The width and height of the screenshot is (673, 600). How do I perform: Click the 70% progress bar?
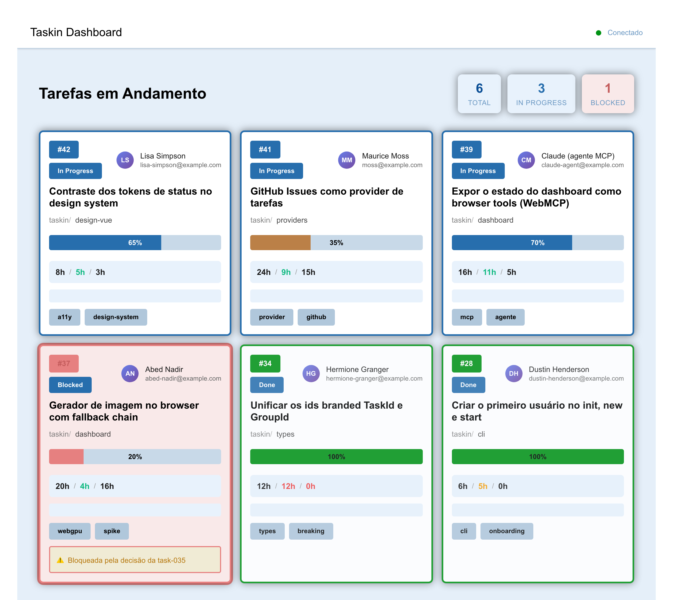pos(537,243)
